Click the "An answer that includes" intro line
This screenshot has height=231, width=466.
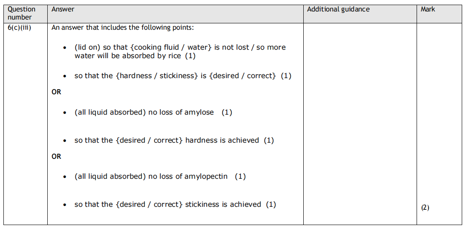click(x=122, y=28)
